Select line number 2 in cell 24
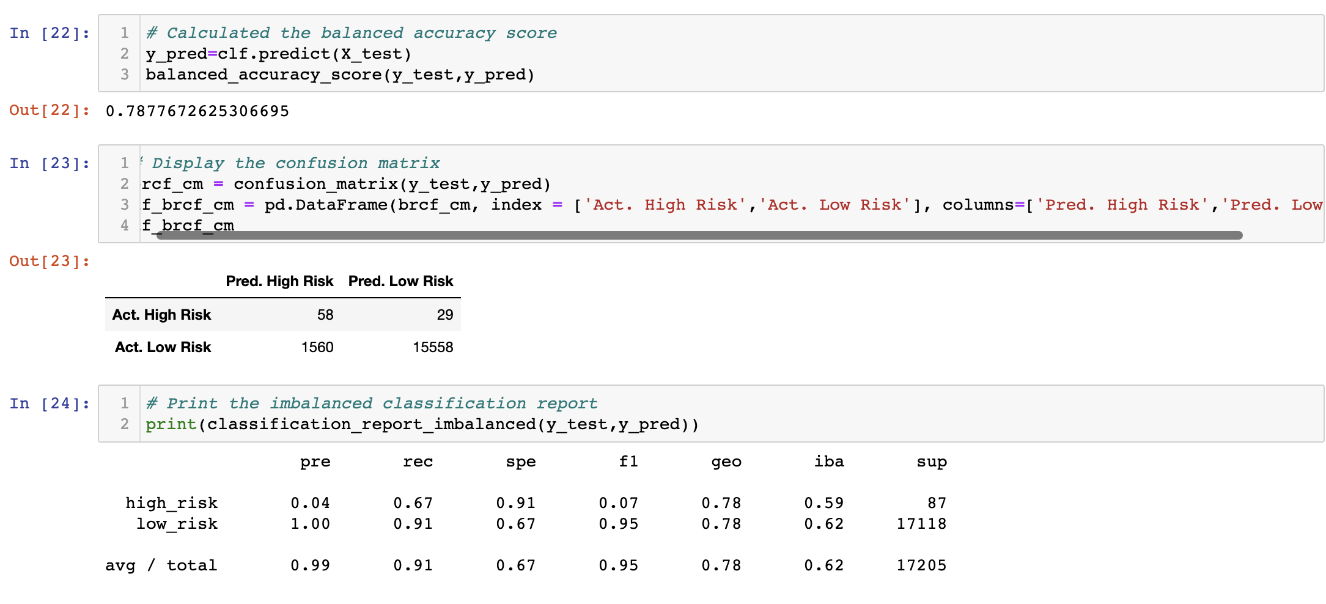Viewport: 1326px width, 604px height. tap(124, 424)
